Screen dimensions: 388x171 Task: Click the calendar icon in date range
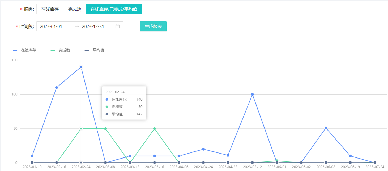pos(117,26)
